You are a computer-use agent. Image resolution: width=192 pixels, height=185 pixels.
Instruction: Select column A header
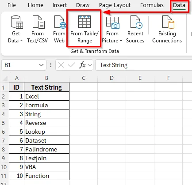[x=17, y=78]
